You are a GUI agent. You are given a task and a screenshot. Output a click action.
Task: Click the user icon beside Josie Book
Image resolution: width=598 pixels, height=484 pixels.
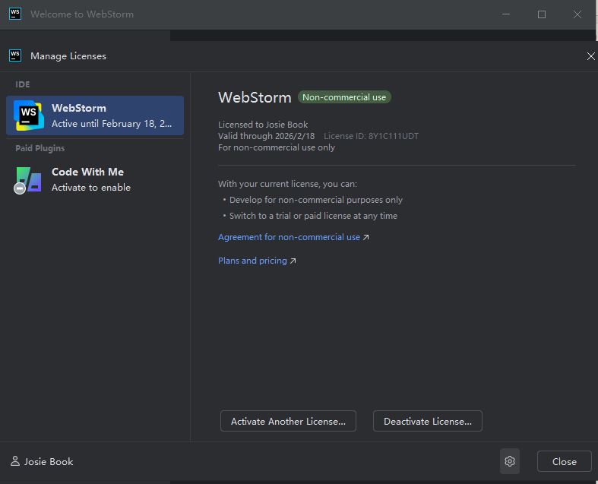point(15,461)
